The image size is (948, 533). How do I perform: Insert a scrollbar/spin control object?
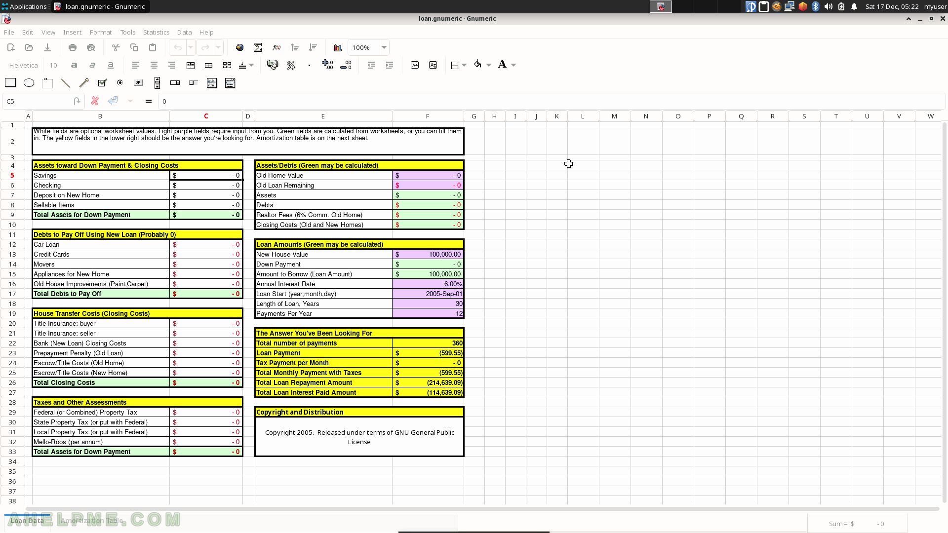[x=157, y=83]
